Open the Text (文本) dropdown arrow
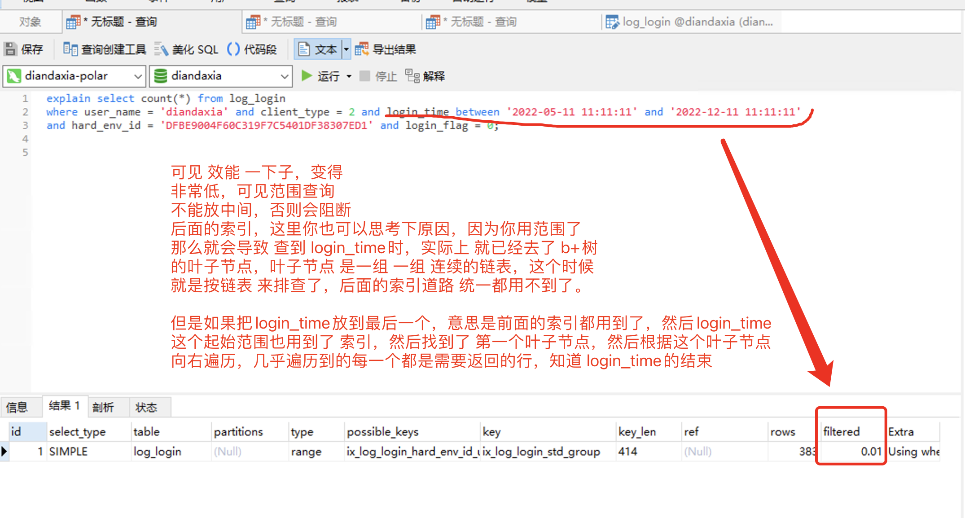 coord(346,49)
